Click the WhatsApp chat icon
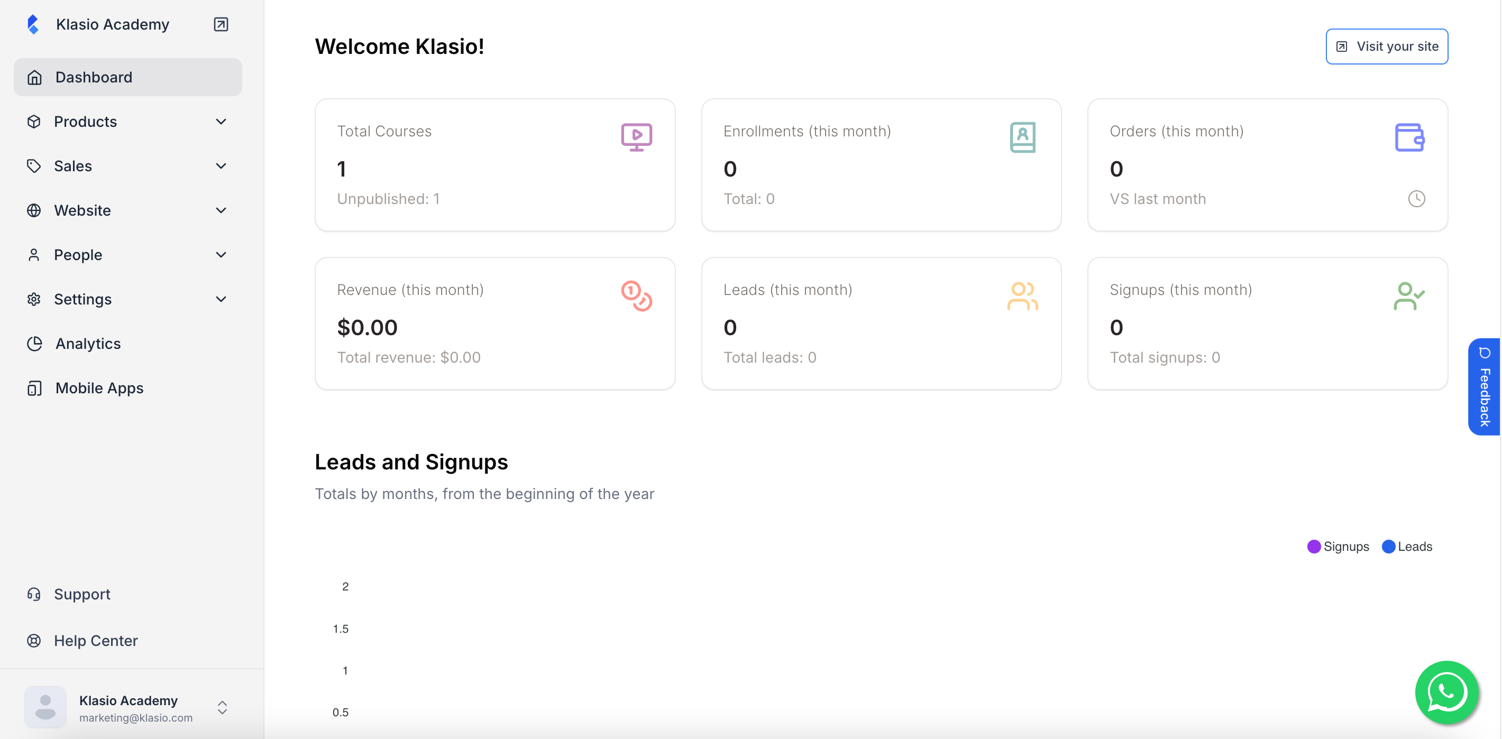This screenshot has height=739, width=1502. (x=1446, y=692)
